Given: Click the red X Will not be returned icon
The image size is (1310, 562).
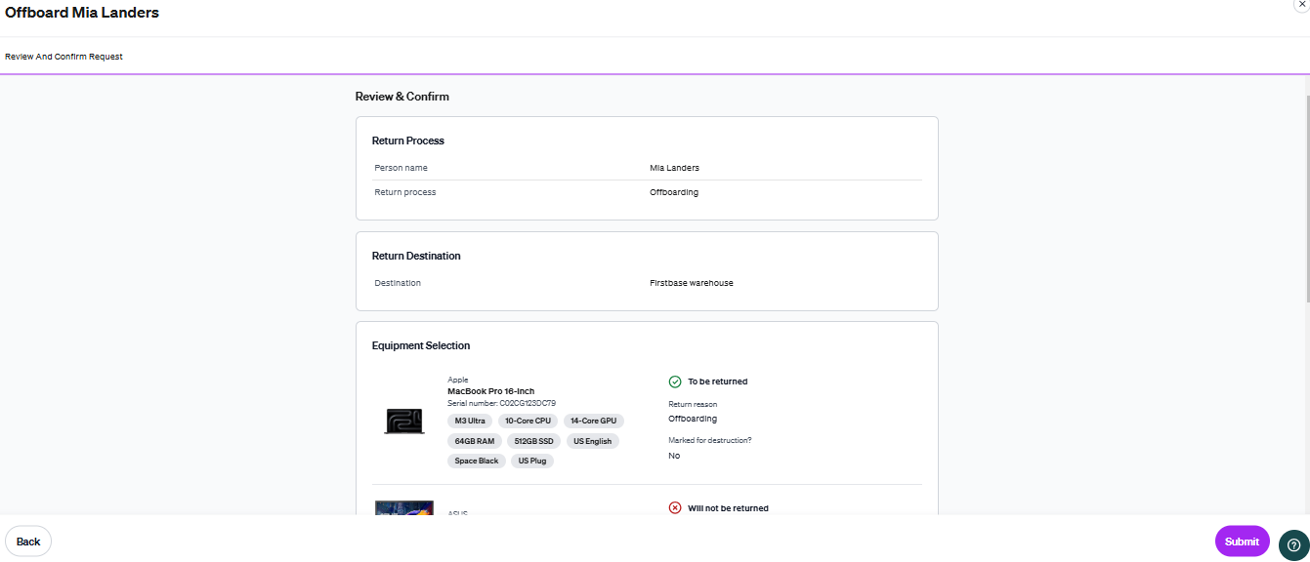Looking at the screenshot, I should coord(675,508).
